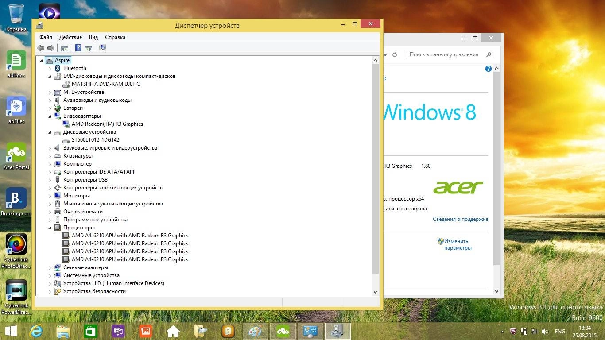This screenshot has width=605, height=340.
Task: Select Устройства HID (Human Interface Devices) row
Action: coord(114,283)
